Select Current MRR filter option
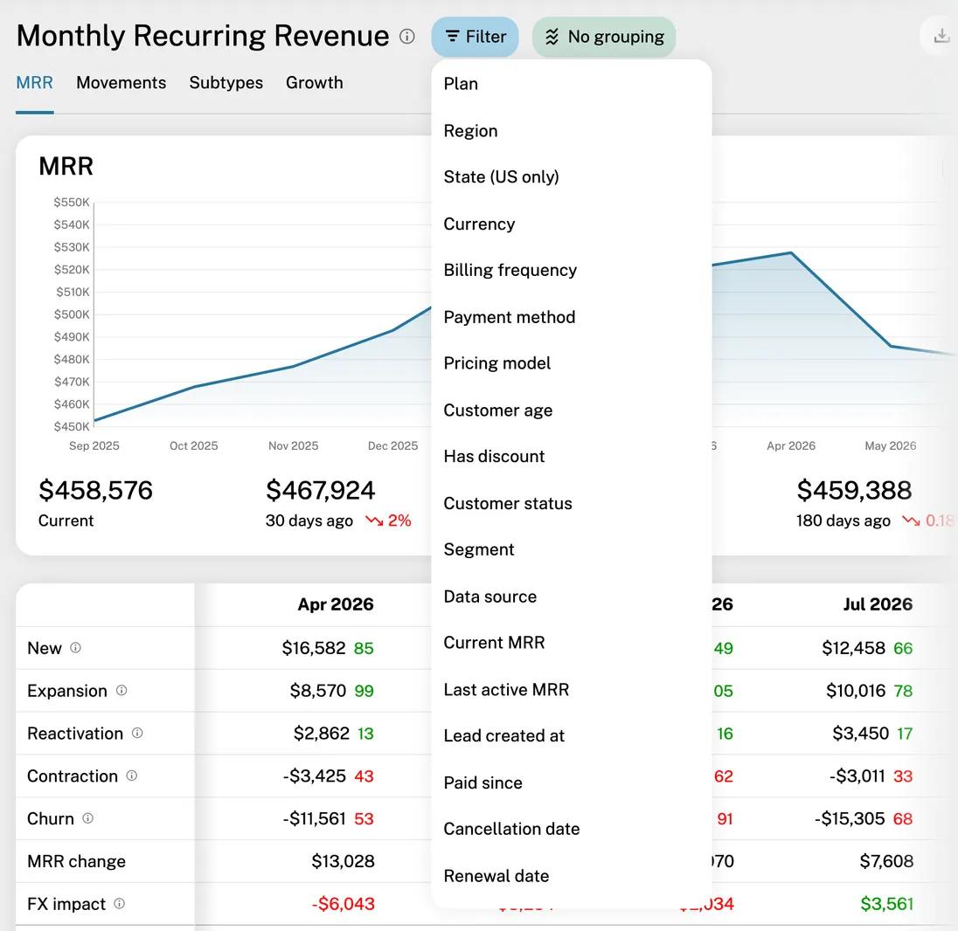Screen dimensions: 958x931 [x=572, y=642]
